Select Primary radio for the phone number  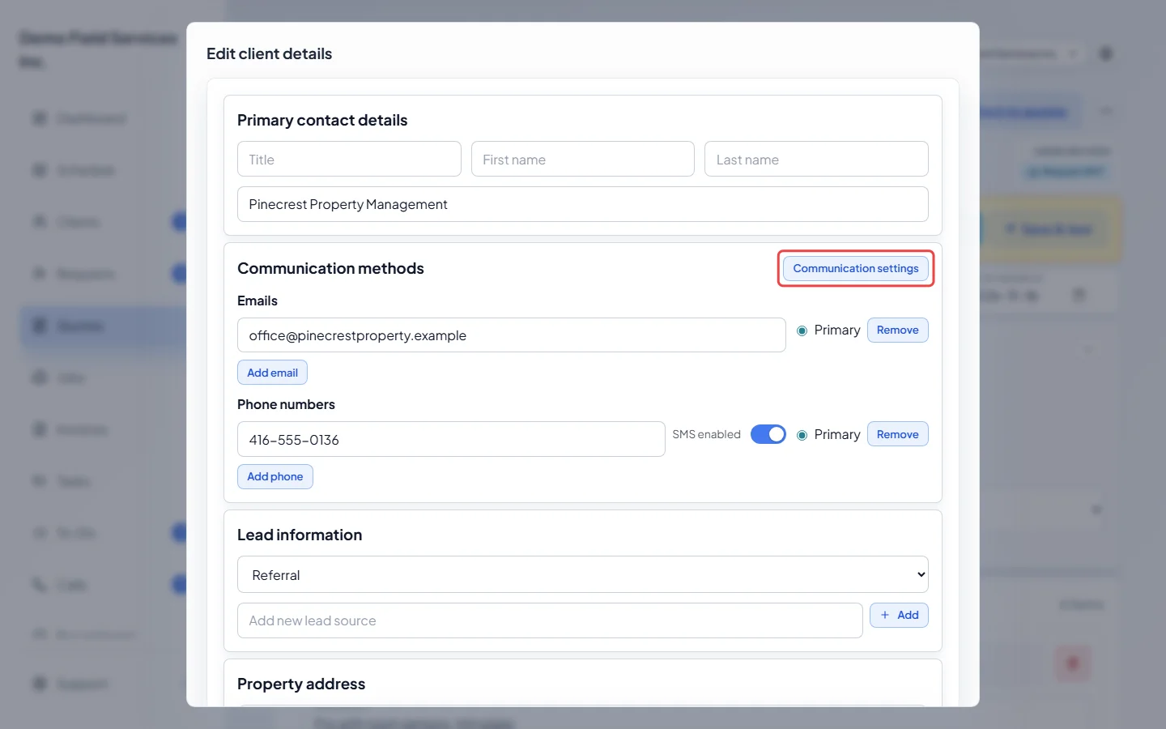(802, 435)
